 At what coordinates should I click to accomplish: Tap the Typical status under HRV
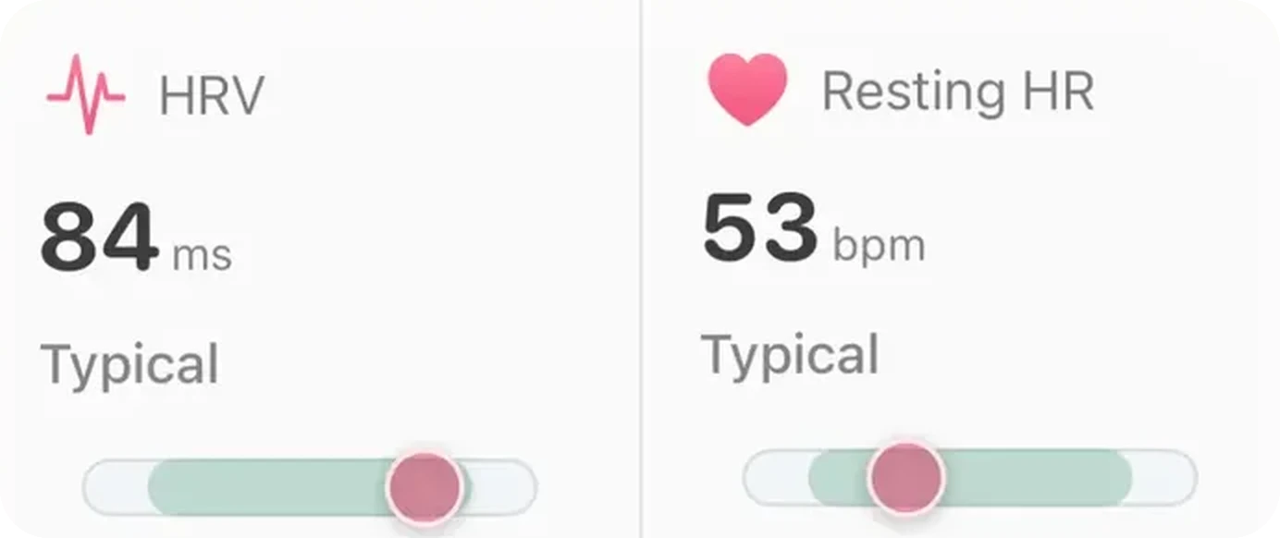[129, 366]
